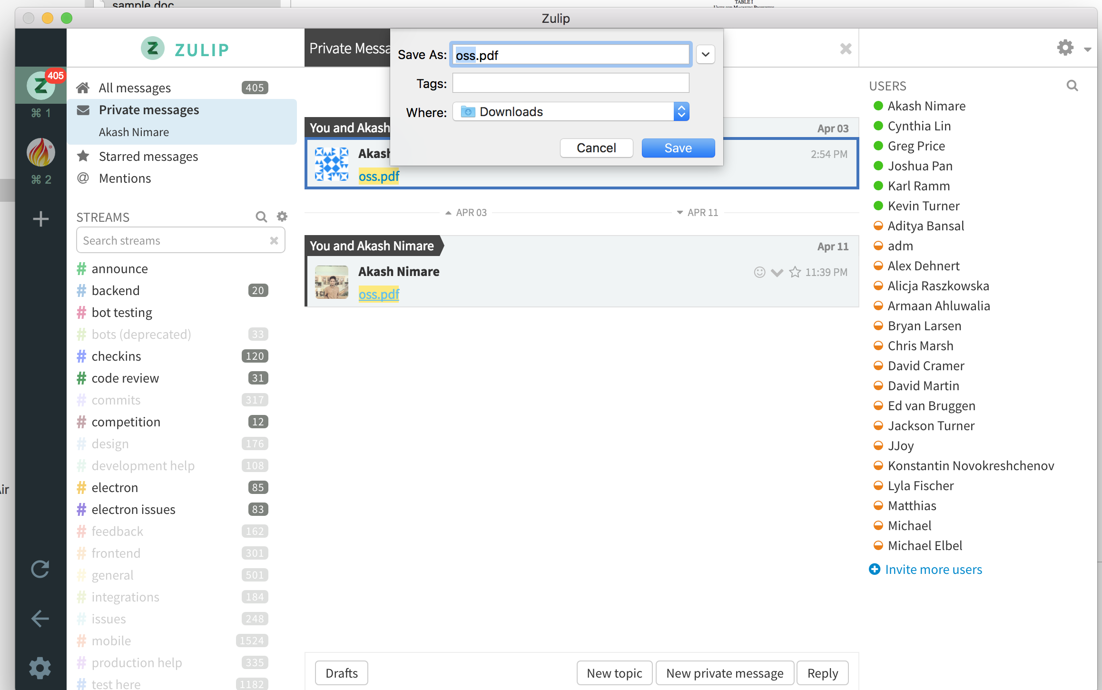
Task: Cancel the save dialog
Action: click(x=596, y=148)
